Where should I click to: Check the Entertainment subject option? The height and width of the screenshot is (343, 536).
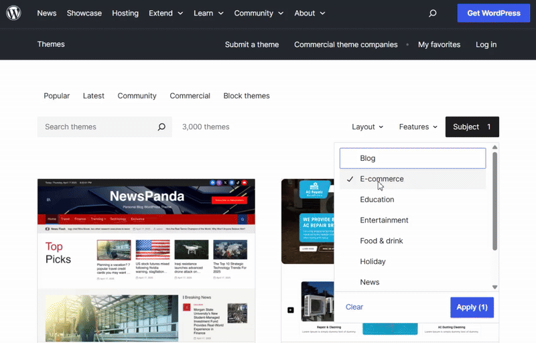(413, 220)
